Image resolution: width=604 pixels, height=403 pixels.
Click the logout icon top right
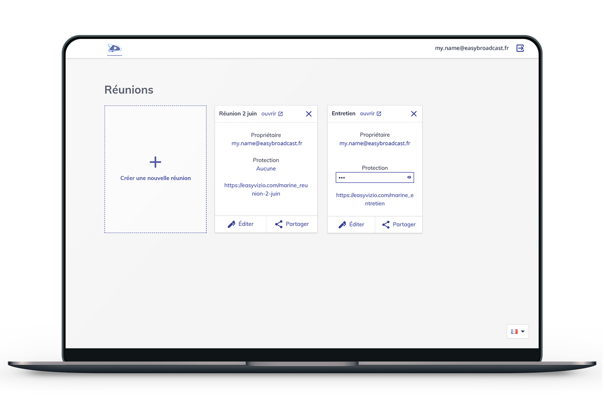point(520,48)
